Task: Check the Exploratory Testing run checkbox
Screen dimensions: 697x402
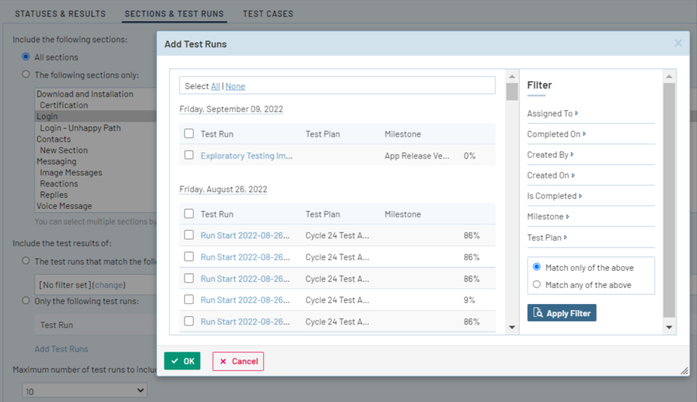Action: pos(189,155)
